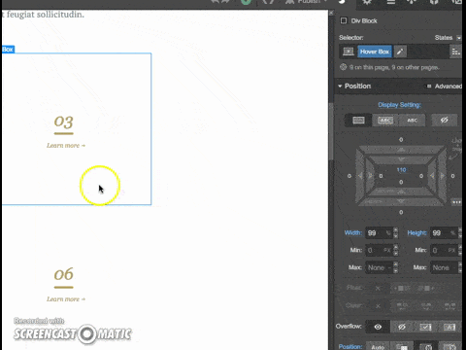Collapse the Position section
The image size is (466, 350).
pyautogui.click(x=340, y=87)
